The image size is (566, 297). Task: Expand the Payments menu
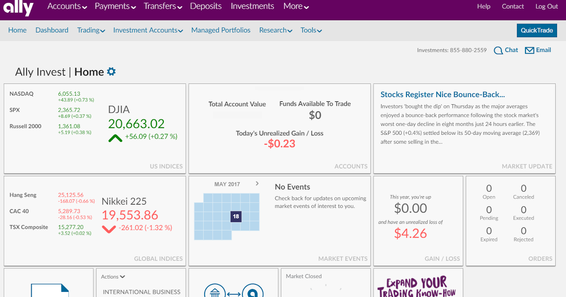pyautogui.click(x=116, y=7)
